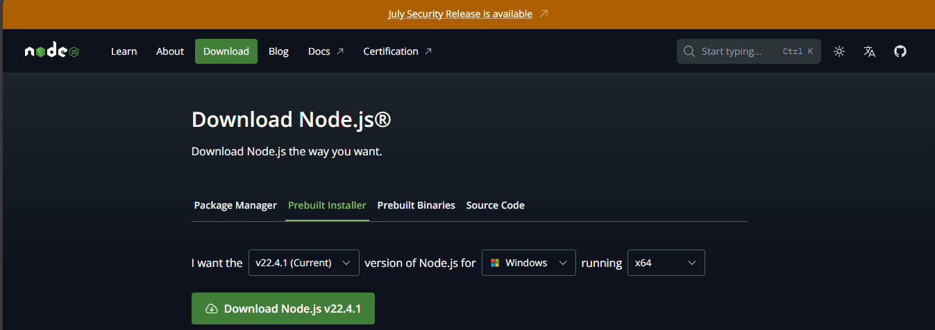Open the language translation icon menu
935x330 pixels.
870,51
